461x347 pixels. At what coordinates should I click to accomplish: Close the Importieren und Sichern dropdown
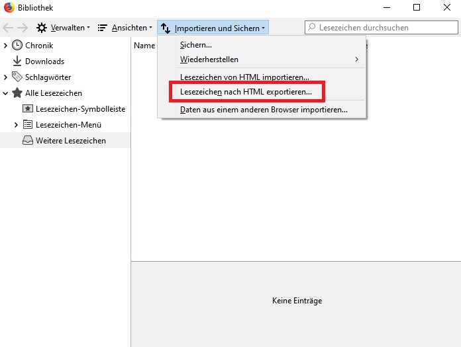(x=213, y=28)
